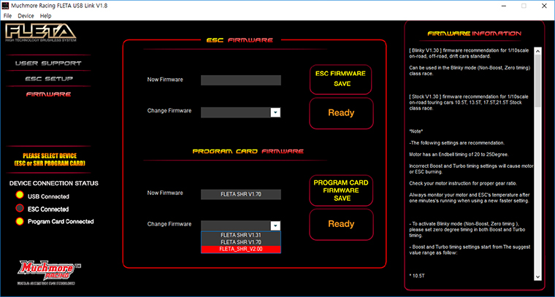Click the ESC Connected indicator light

point(20,207)
